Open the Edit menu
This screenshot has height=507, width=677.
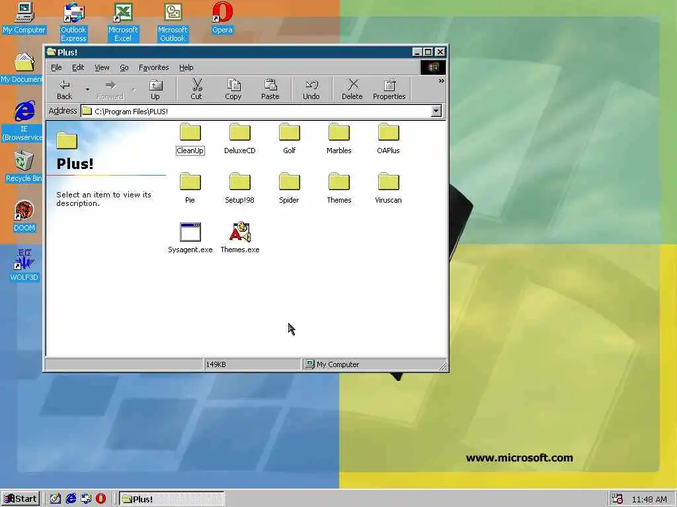pos(78,67)
